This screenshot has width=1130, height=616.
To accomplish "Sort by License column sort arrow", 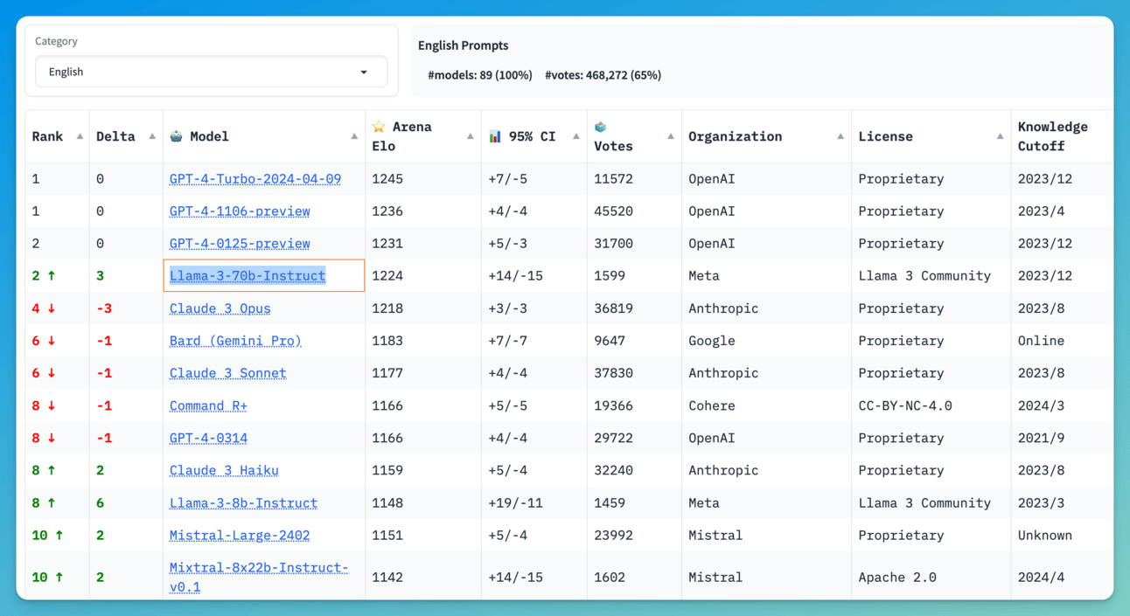I will coord(1000,136).
